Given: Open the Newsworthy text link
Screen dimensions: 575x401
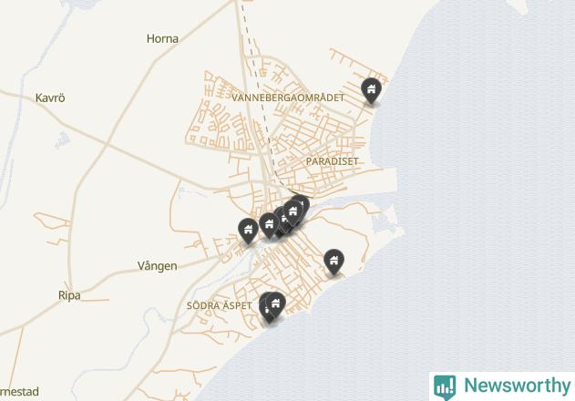Looking at the screenshot, I should [518, 386].
